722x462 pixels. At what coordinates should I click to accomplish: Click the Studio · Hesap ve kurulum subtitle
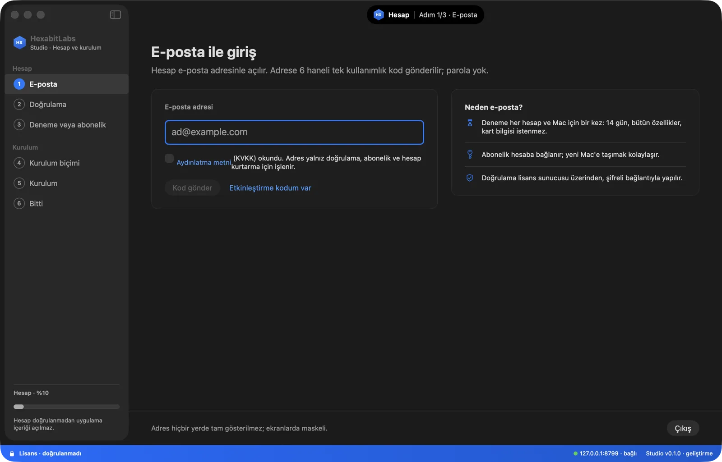(x=66, y=48)
